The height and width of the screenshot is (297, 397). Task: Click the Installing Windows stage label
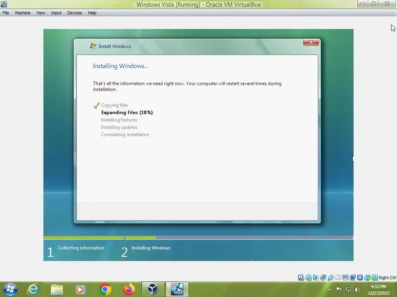(151, 248)
